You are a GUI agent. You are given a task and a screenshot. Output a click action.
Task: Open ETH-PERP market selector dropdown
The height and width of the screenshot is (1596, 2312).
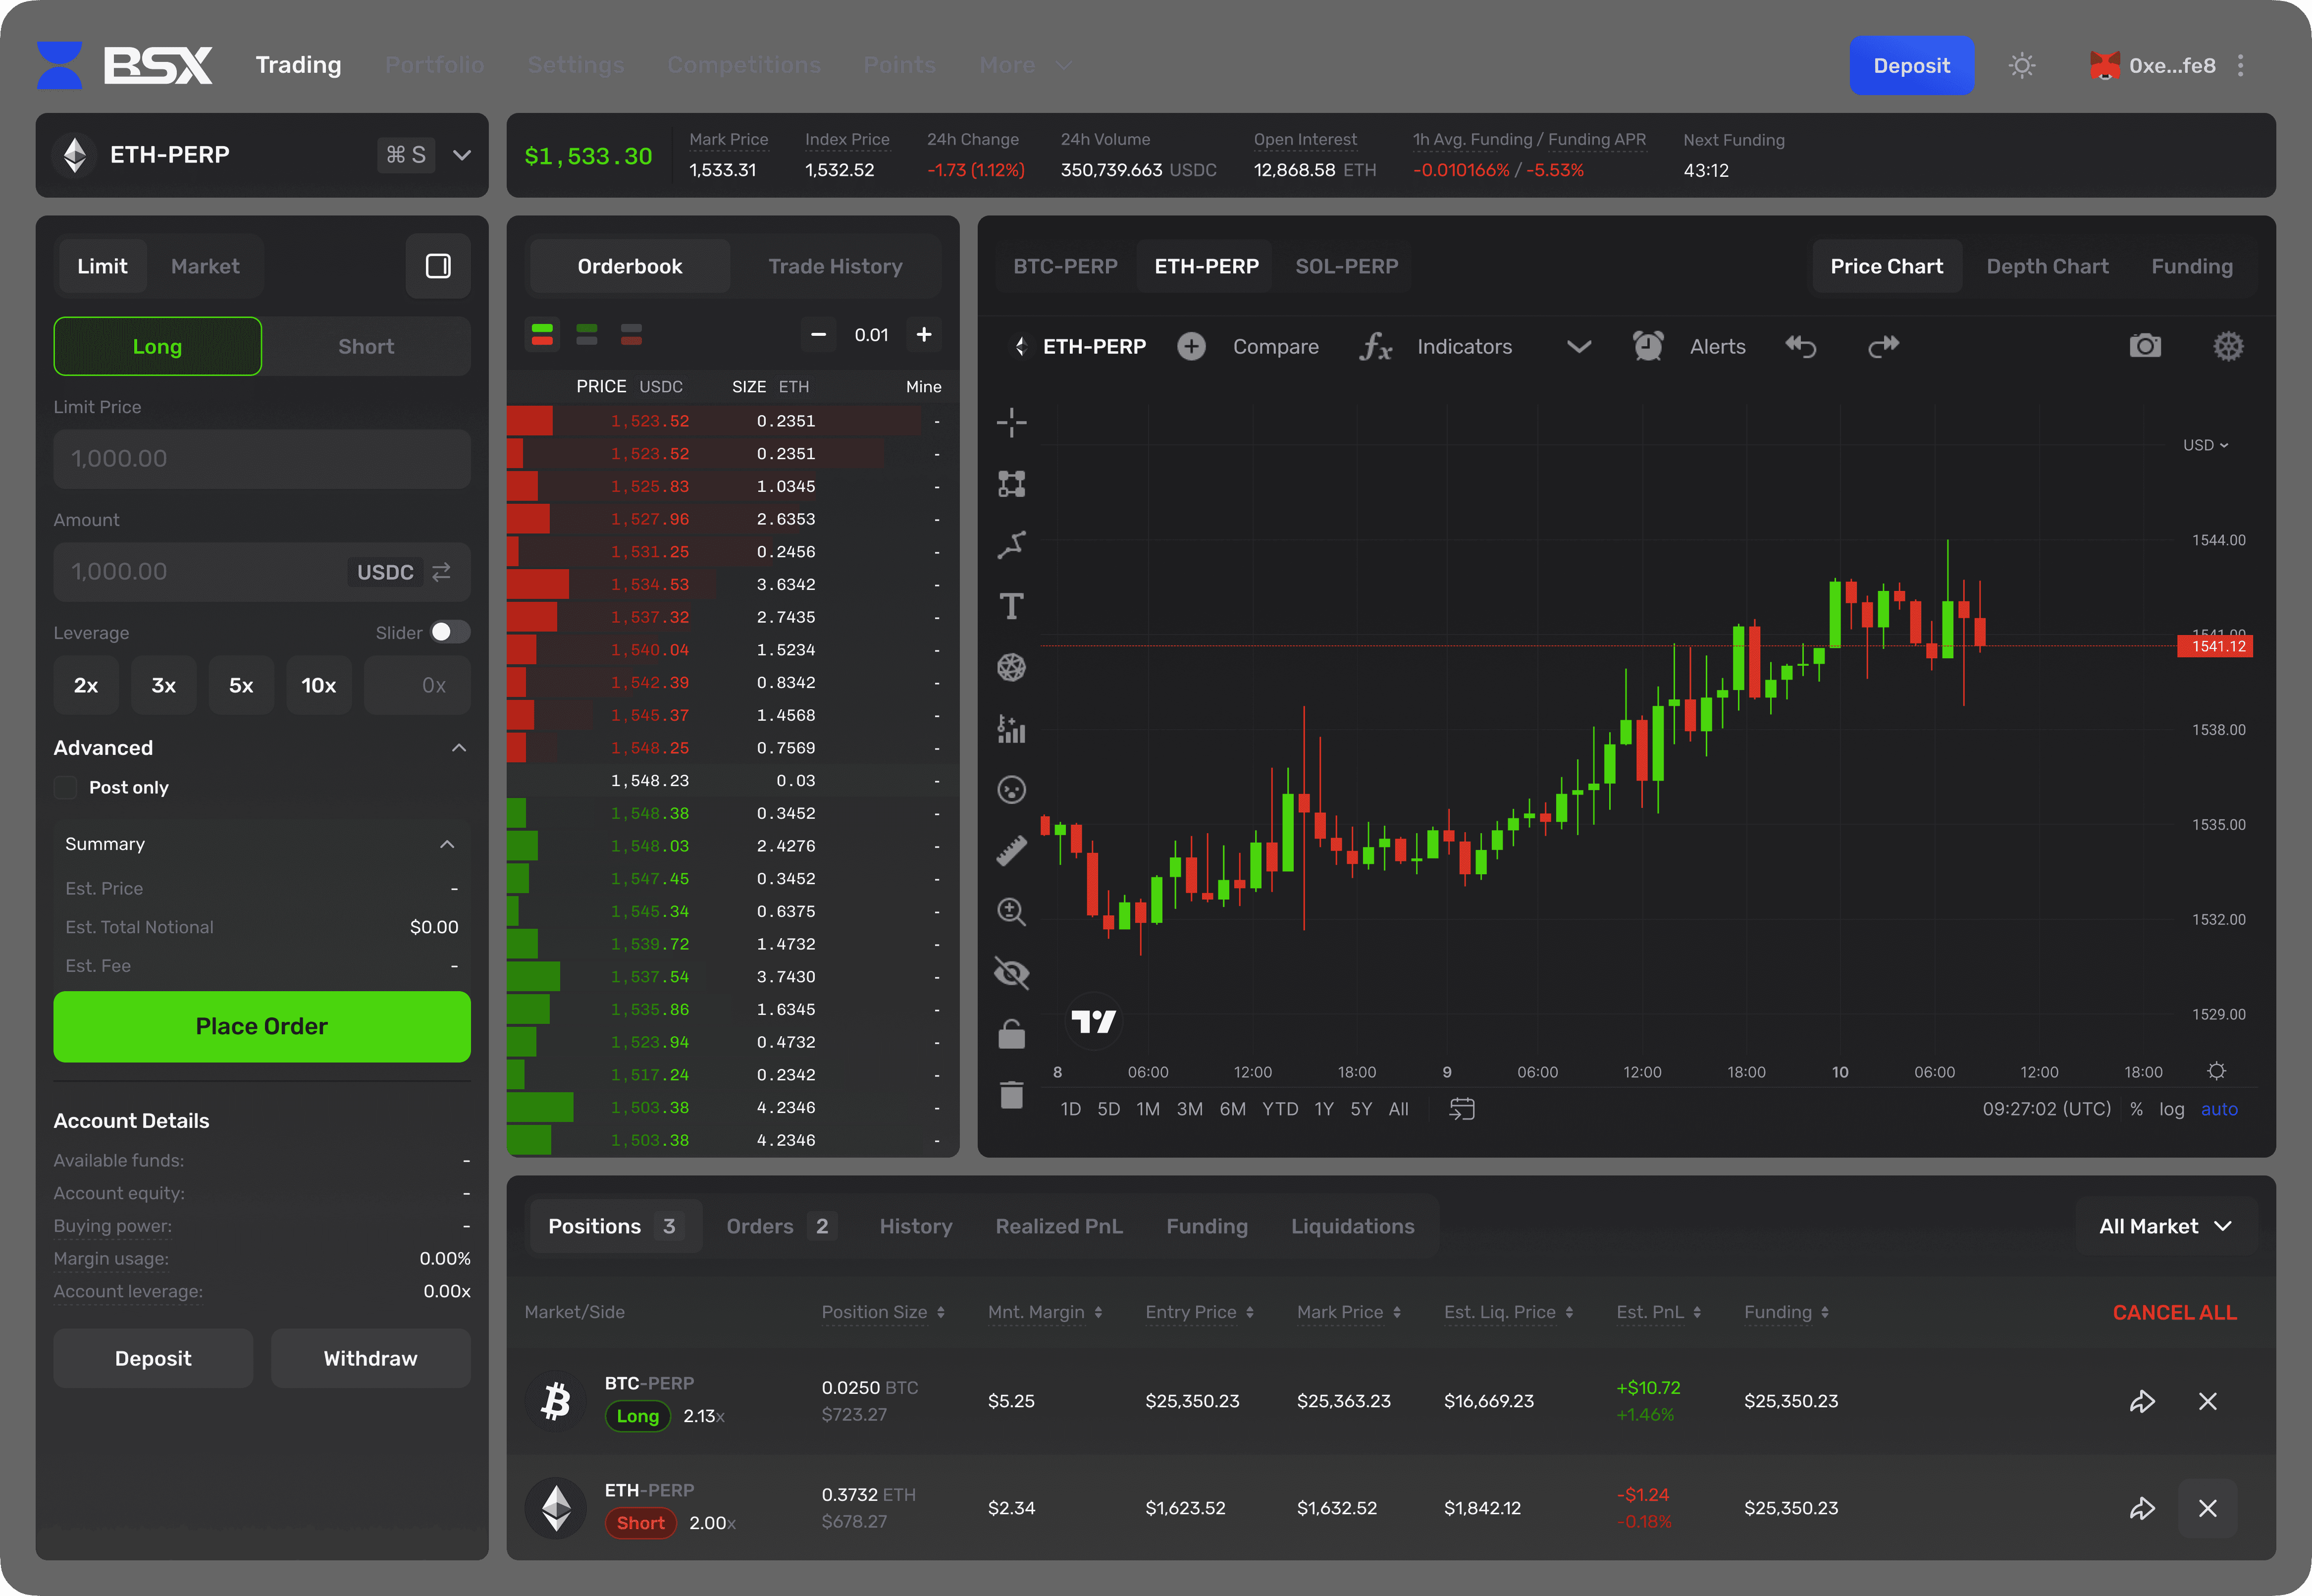coord(262,155)
